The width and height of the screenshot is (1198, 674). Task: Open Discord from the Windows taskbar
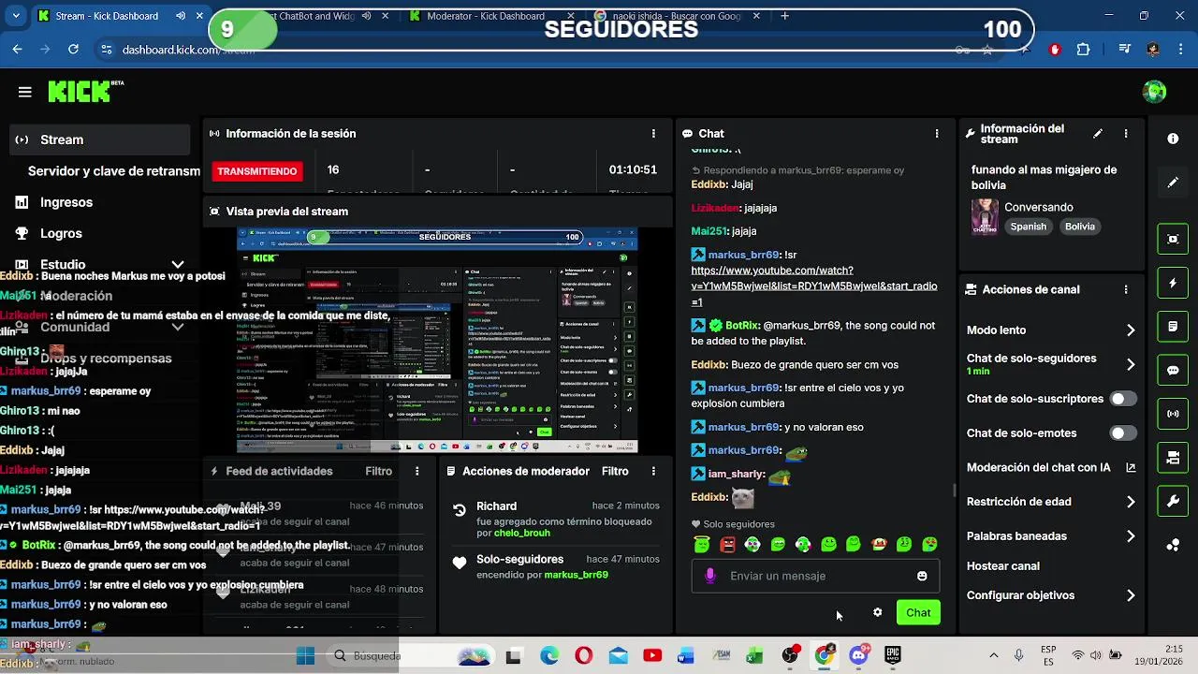click(858, 655)
